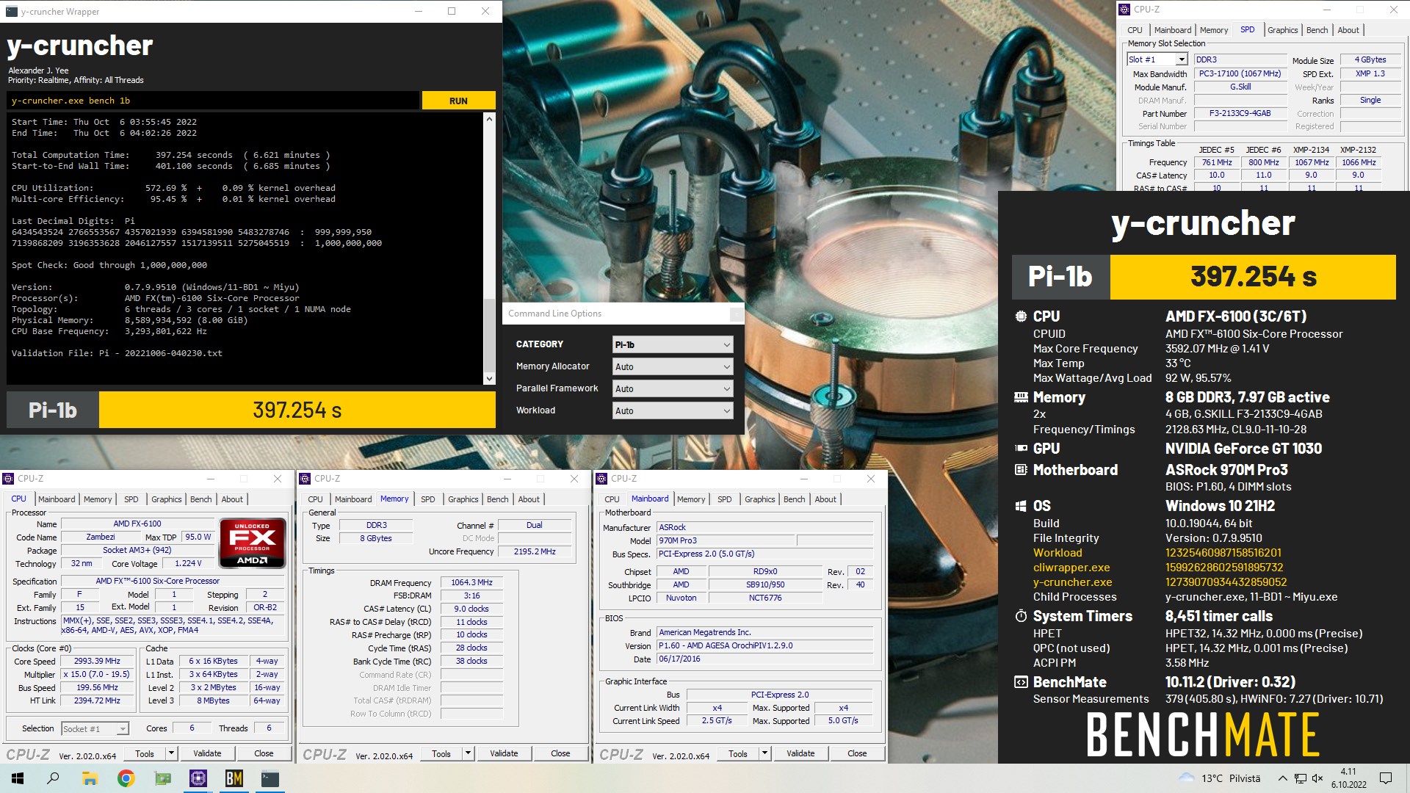Click CPU icon in BenchMate result panel

click(1021, 316)
